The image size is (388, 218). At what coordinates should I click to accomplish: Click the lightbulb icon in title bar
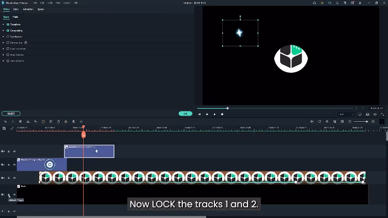tap(322, 3)
